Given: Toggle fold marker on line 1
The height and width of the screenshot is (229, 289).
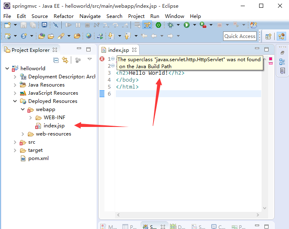Looking at the screenshot, I should click(x=113, y=59).
